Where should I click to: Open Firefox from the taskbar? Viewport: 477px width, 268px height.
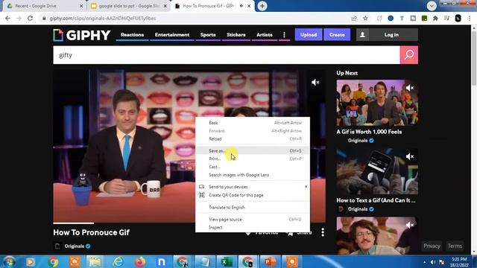click(x=139, y=261)
